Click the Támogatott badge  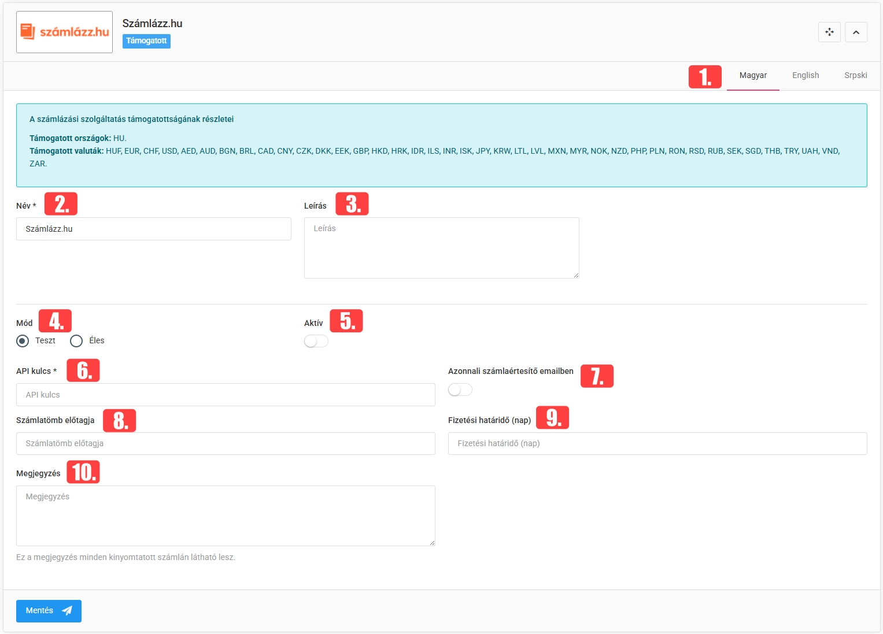(146, 41)
